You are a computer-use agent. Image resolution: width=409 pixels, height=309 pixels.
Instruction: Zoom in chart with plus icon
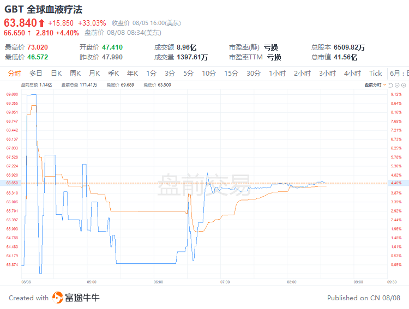click(x=404, y=85)
